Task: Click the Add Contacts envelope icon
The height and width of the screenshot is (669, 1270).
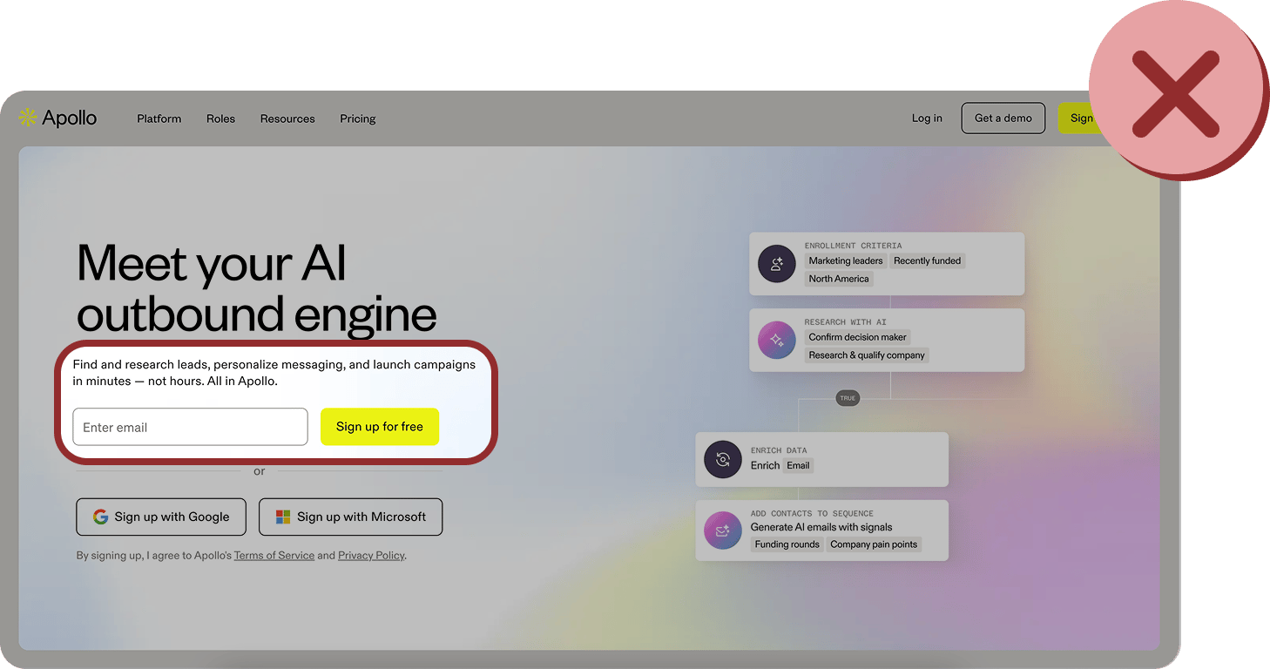Action: tap(723, 530)
